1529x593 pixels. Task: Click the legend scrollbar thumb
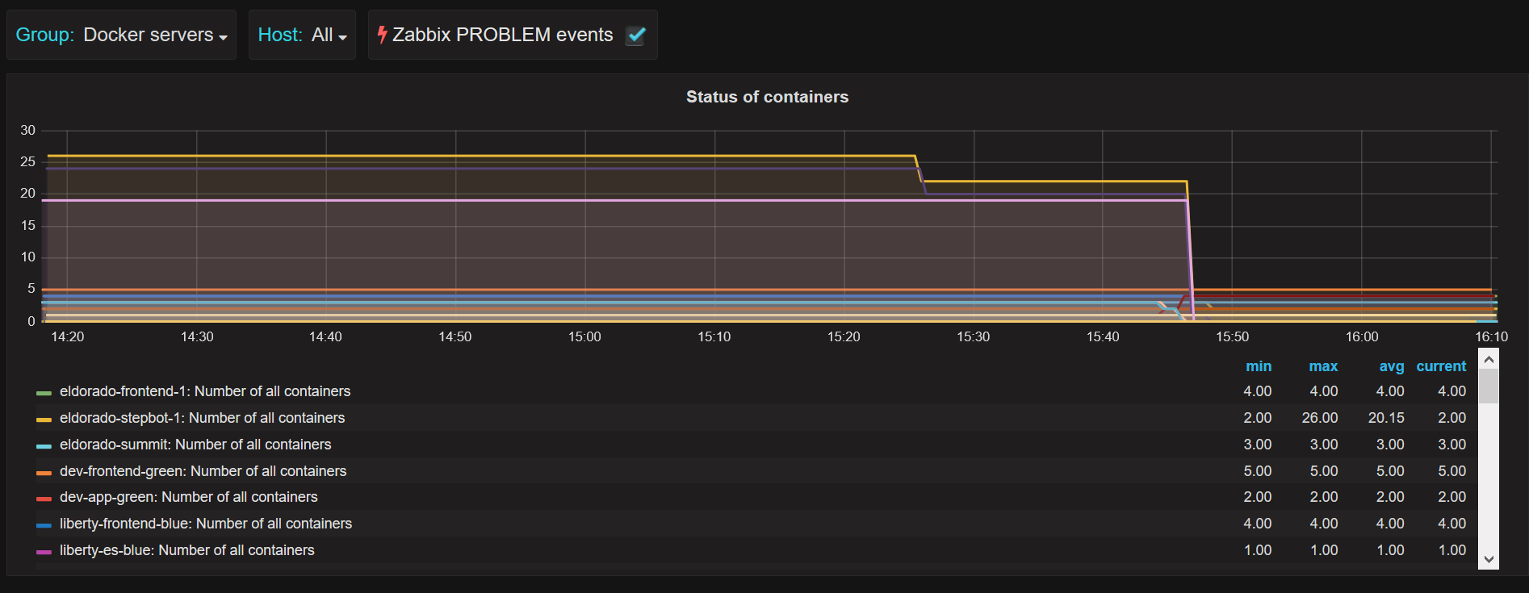tap(1489, 386)
